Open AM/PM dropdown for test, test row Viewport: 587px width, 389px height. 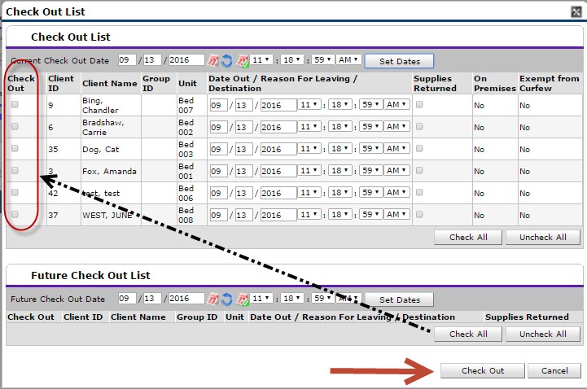point(396,192)
